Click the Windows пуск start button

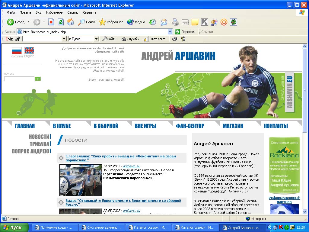(x=14, y=227)
